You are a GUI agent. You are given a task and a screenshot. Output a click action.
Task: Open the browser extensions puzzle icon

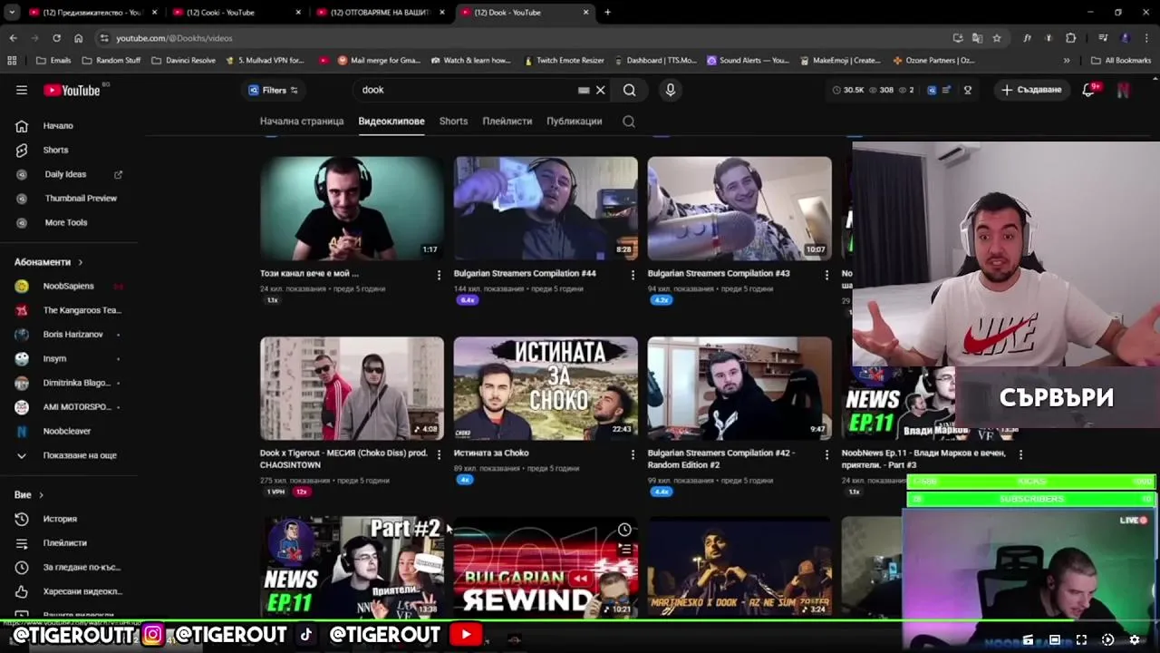point(1070,38)
